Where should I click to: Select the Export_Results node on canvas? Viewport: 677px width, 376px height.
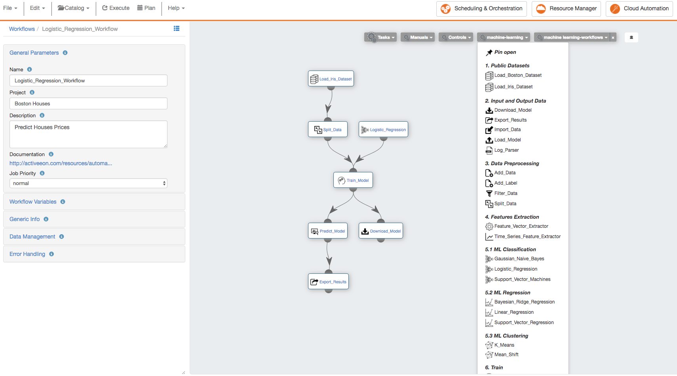tap(328, 281)
